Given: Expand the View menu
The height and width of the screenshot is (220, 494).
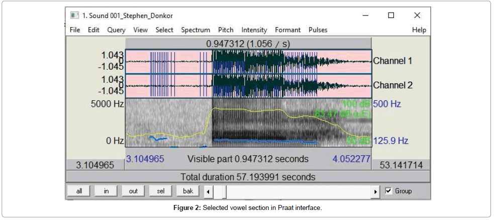Looking at the screenshot, I should point(141,30).
